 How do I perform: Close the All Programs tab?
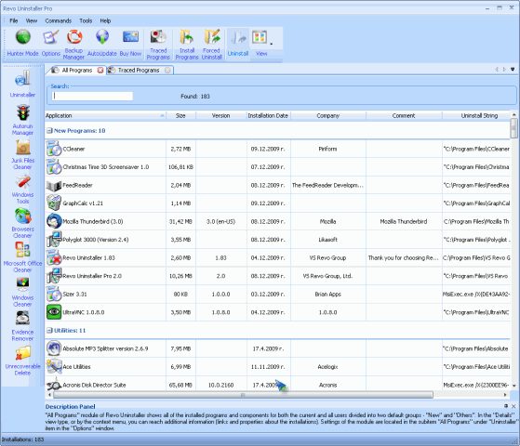tap(100, 71)
